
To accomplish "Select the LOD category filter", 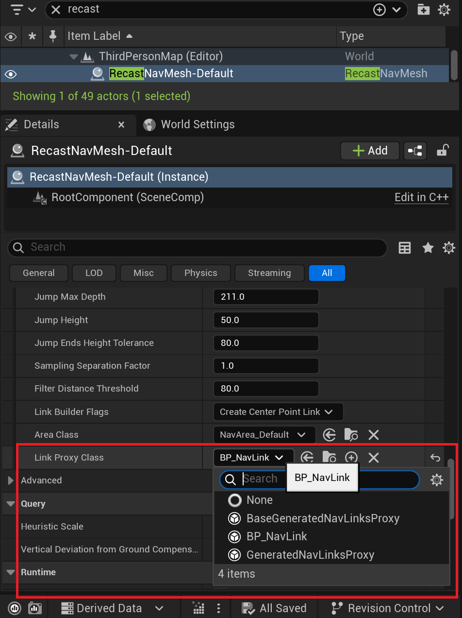I will 94,273.
